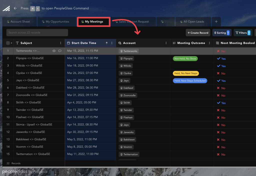Open Start Date Time column options menu

[x=112, y=43]
